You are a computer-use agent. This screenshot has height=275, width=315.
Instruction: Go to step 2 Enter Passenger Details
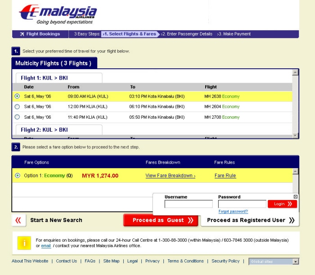(x=187, y=34)
